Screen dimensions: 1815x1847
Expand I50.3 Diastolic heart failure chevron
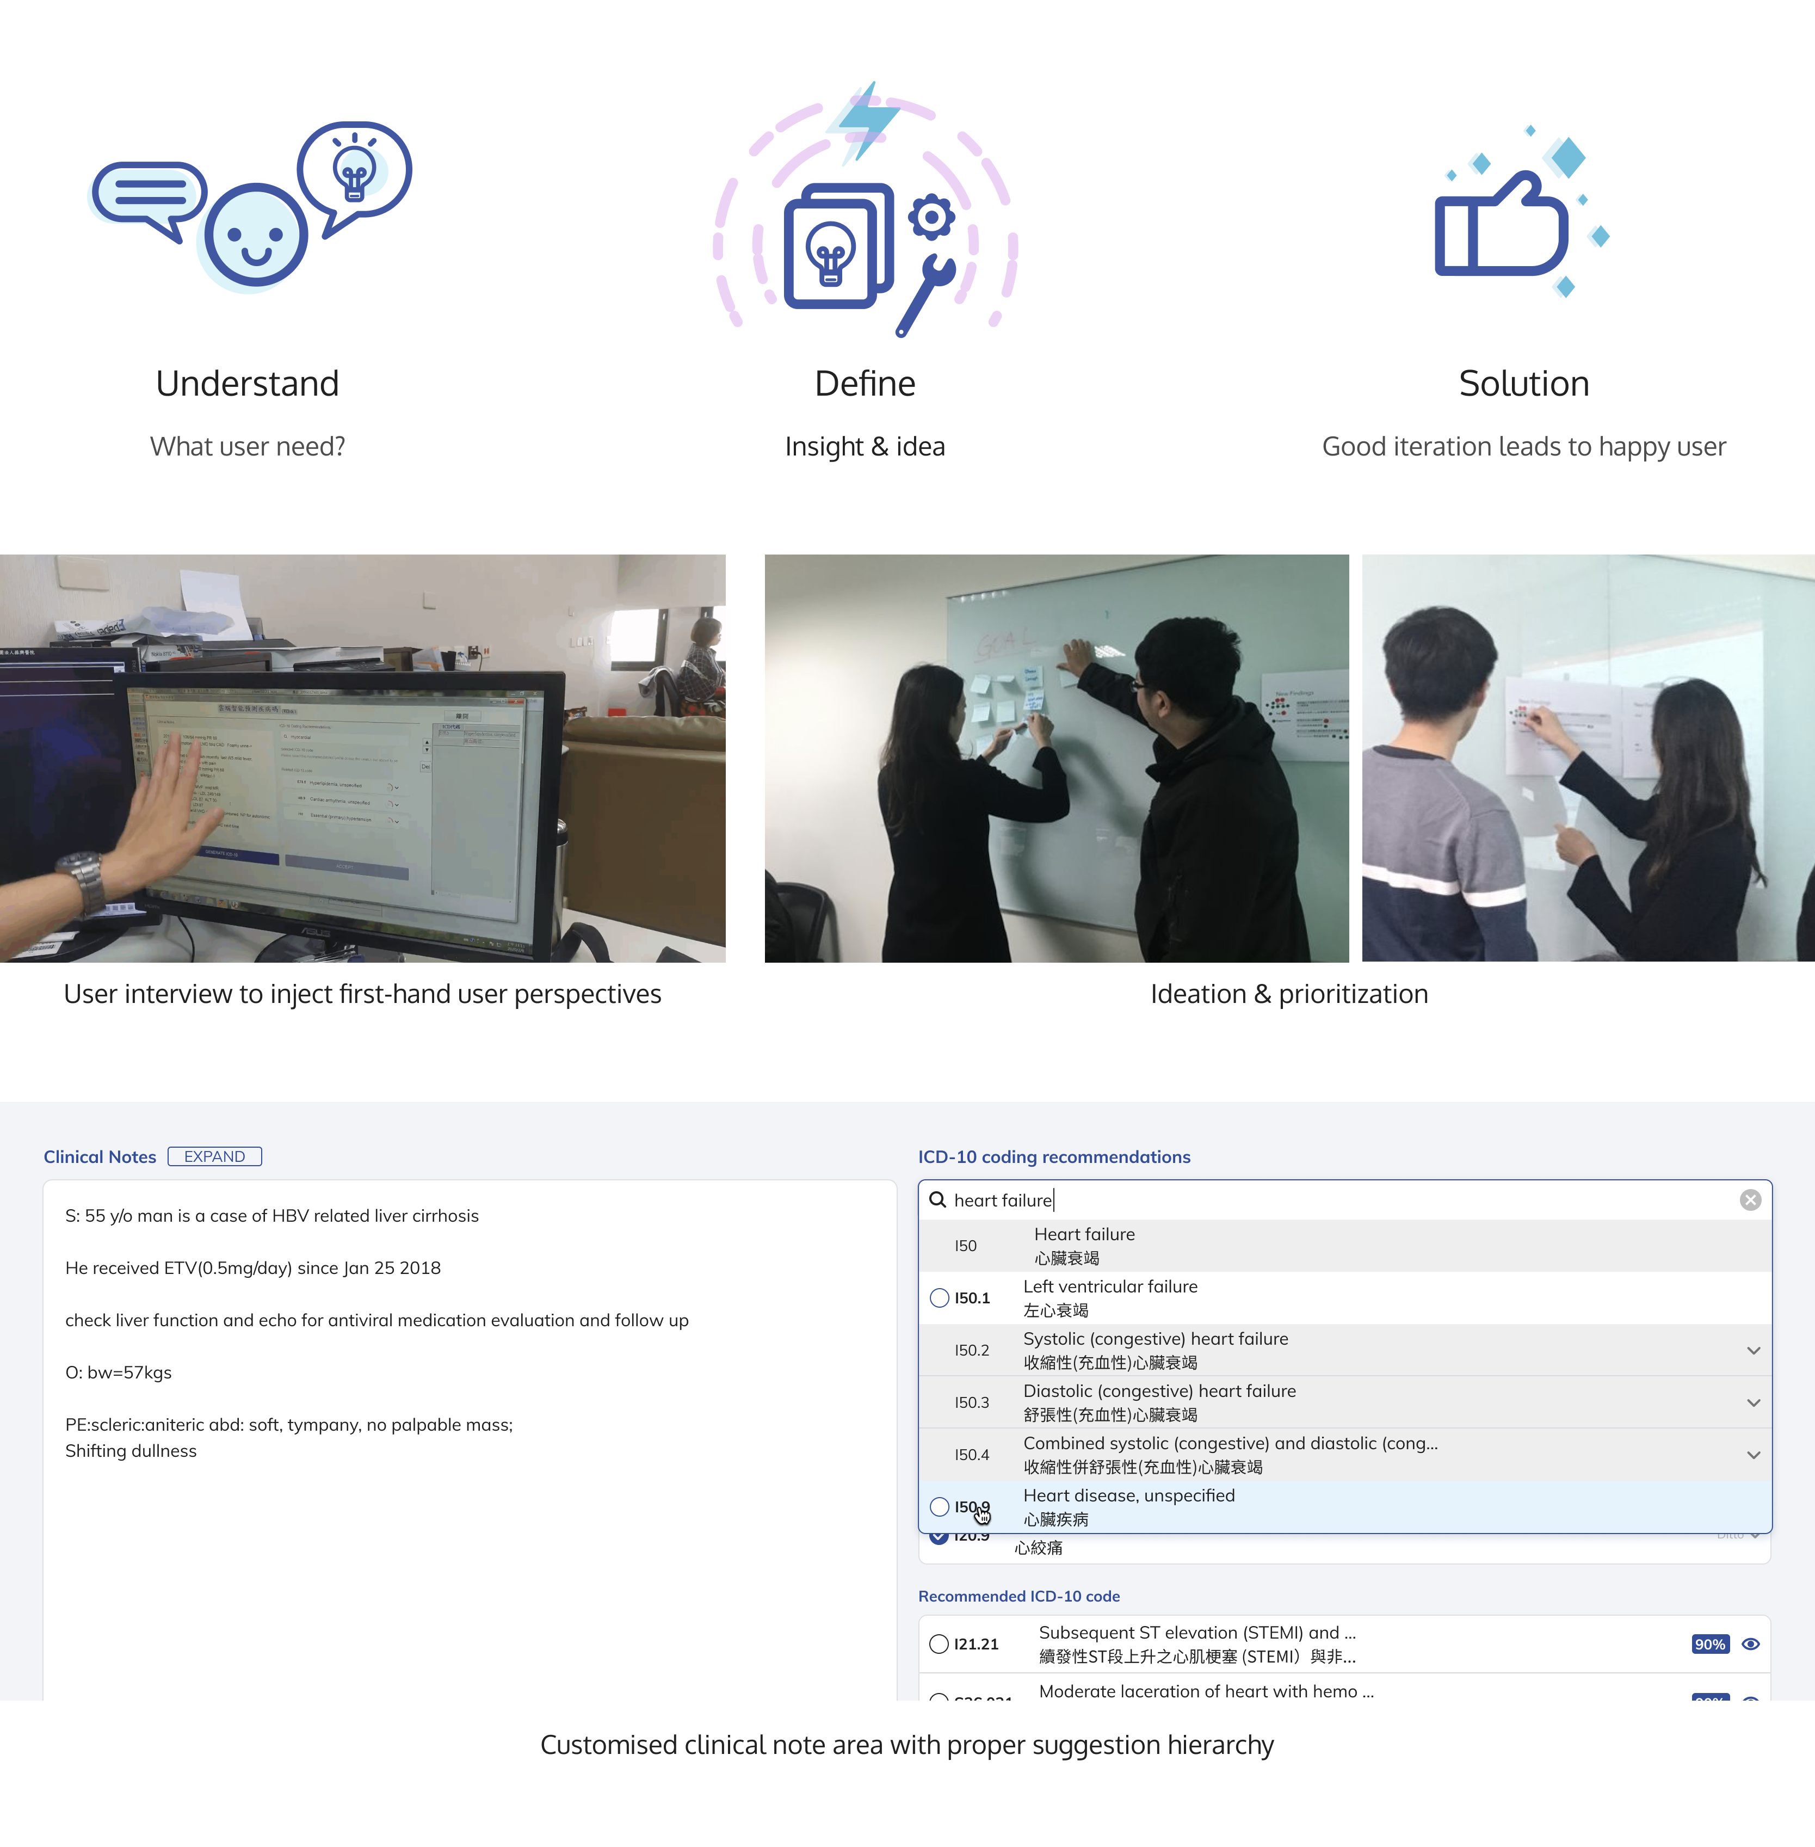tap(1752, 1402)
